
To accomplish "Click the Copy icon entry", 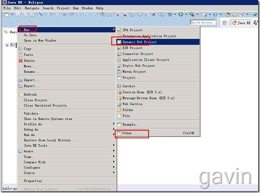I will point(21,49).
